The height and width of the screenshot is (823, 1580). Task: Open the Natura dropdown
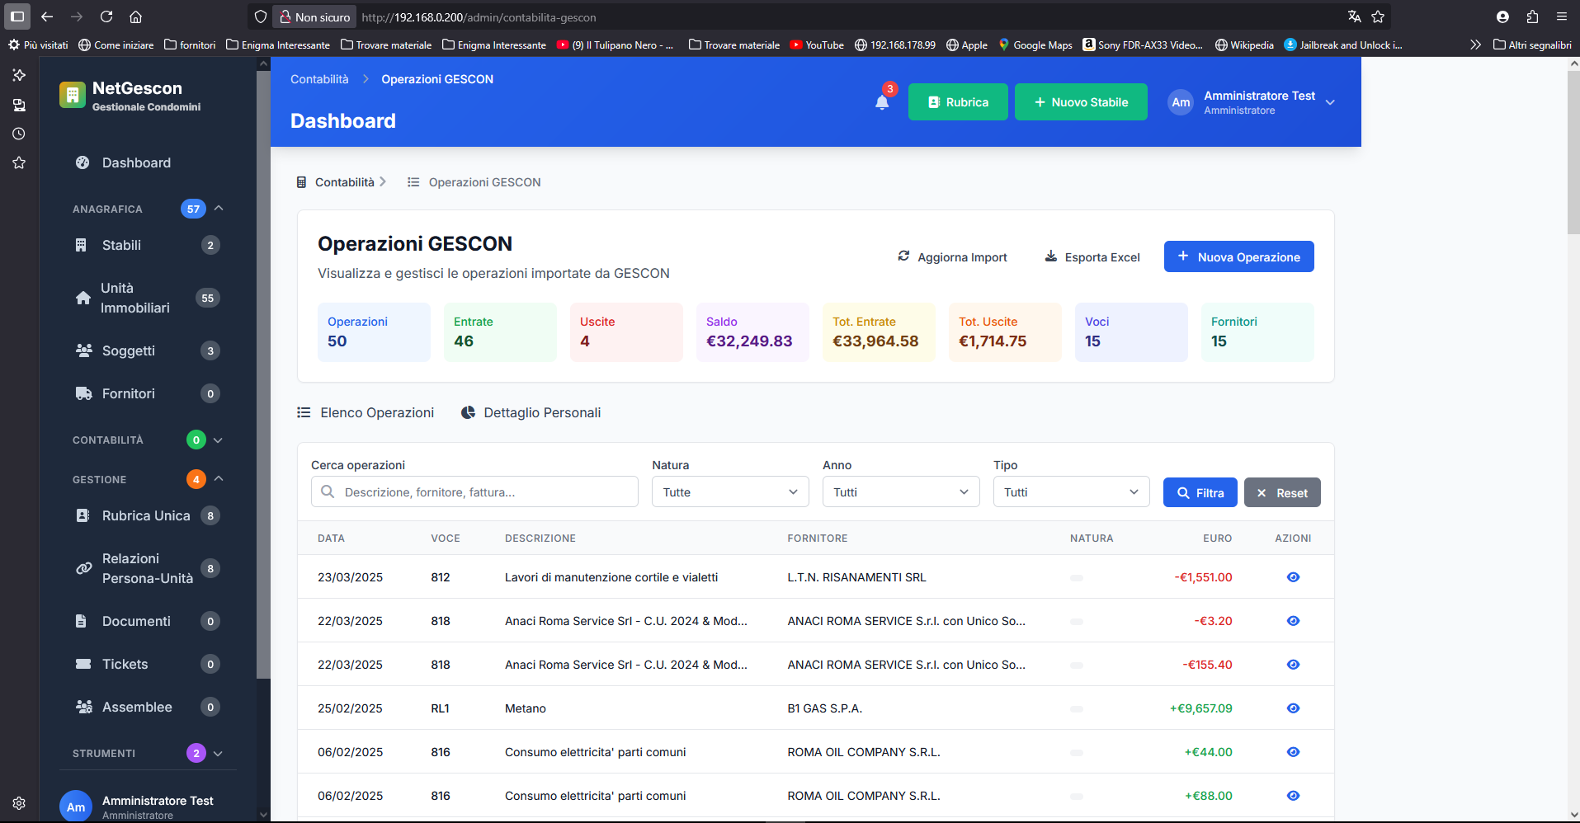pos(729,492)
